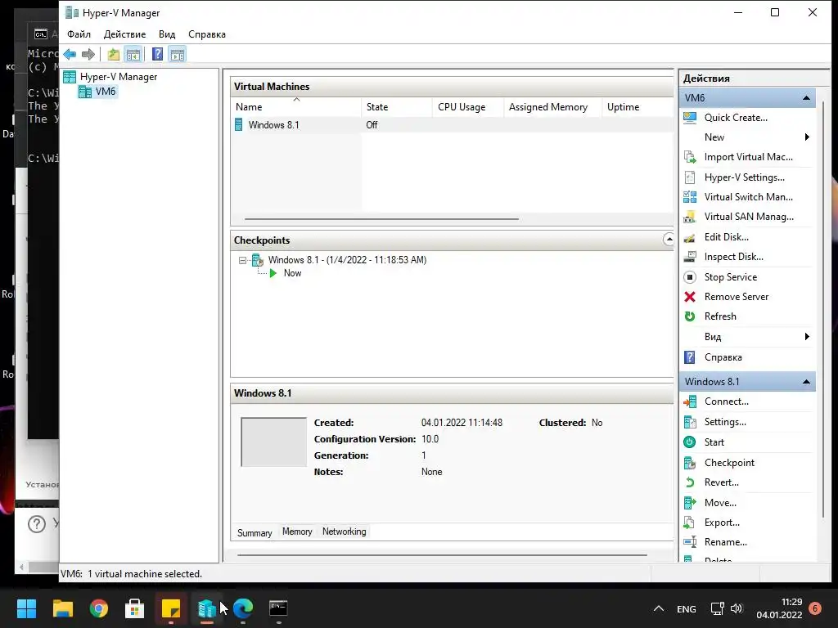Click the red X Remove Server icon
Image resolution: width=838 pixels, height=628 pixels.
[690, 297]
